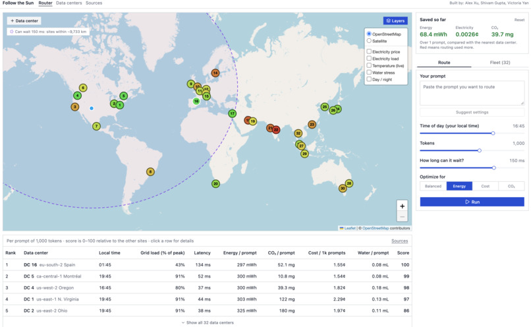The image size is (531, 327).
Task: Open the Layers panel button
Action: [395, 20]
